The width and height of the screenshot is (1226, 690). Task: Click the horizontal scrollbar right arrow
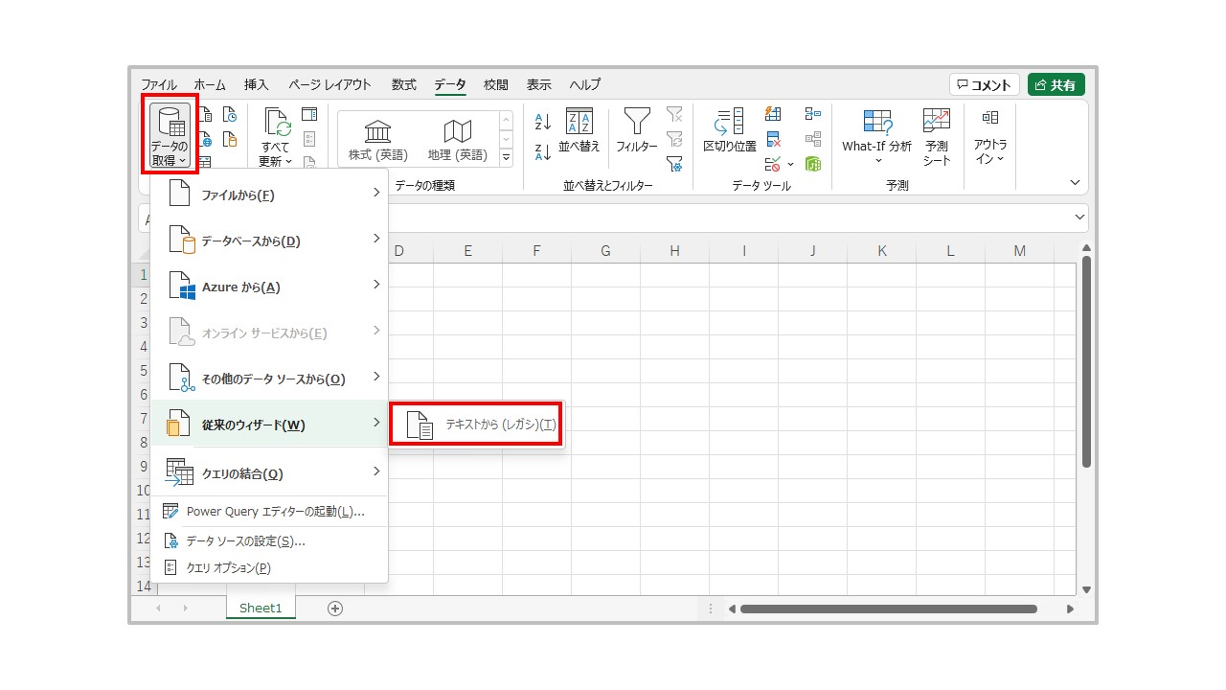pyautogui.click(x=1070, y=609)
